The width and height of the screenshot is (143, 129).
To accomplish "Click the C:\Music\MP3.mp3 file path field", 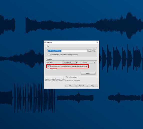I will pyautogui.click(x=67, y=51).
